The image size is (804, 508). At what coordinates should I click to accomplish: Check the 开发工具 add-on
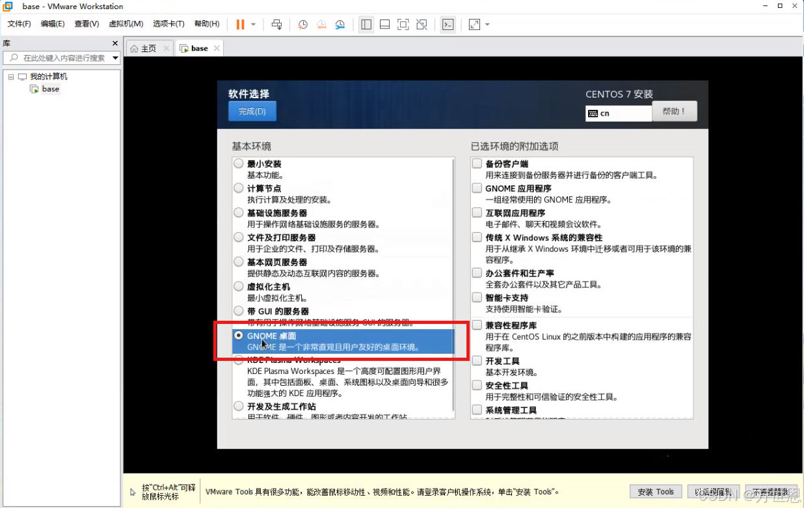(477, 361)
